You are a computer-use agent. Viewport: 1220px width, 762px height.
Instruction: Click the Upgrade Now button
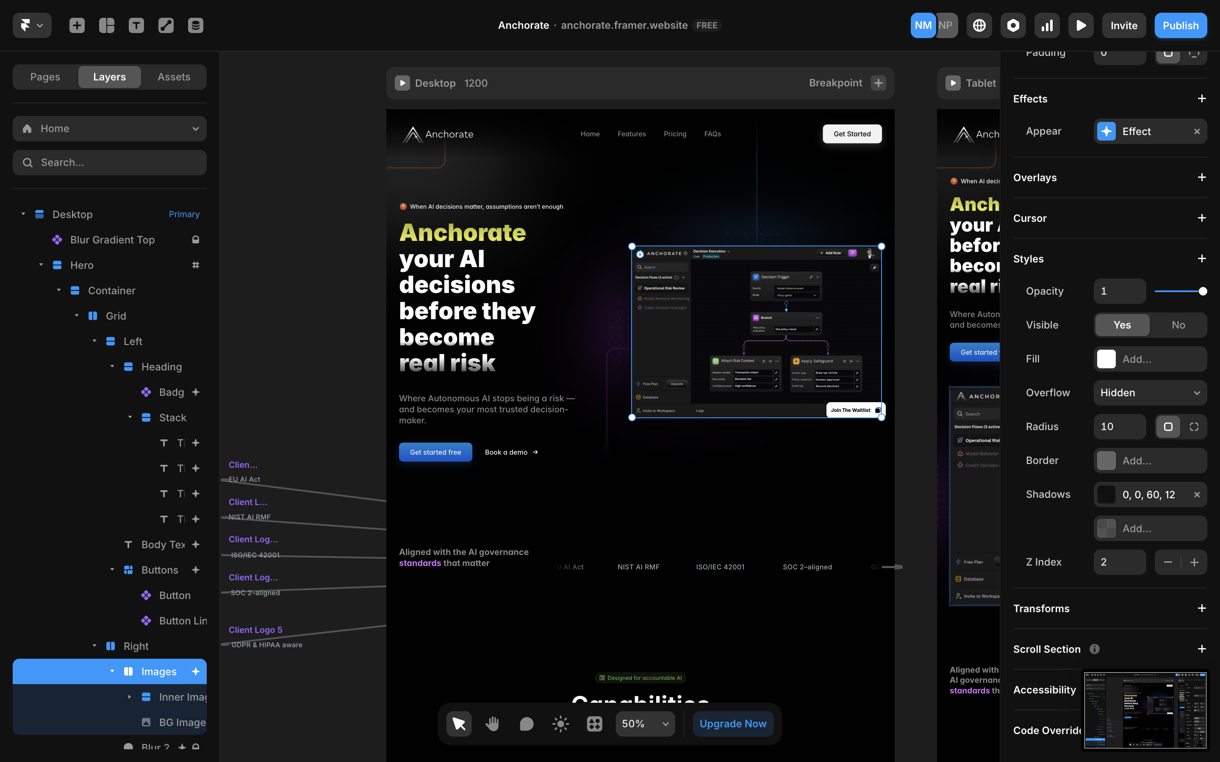tap(732, 724)
